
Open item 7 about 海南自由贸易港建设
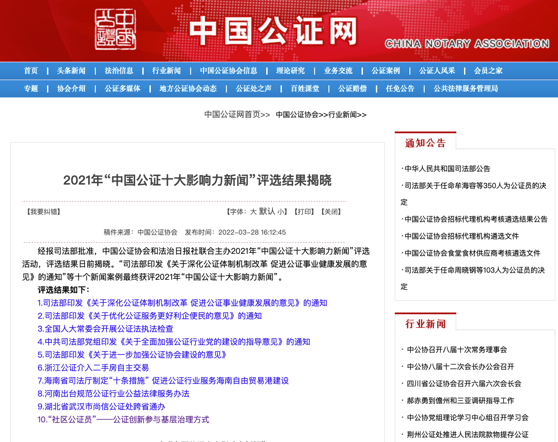pos(163,381)
